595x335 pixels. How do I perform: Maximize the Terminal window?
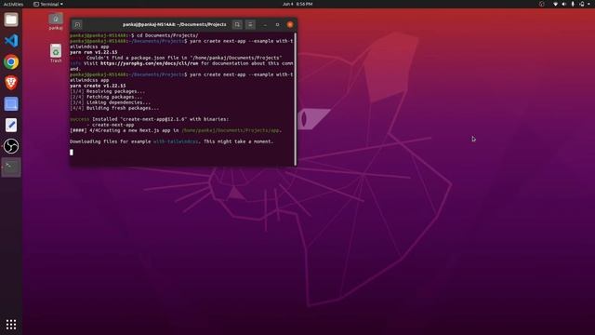click(x=277, y=25)
